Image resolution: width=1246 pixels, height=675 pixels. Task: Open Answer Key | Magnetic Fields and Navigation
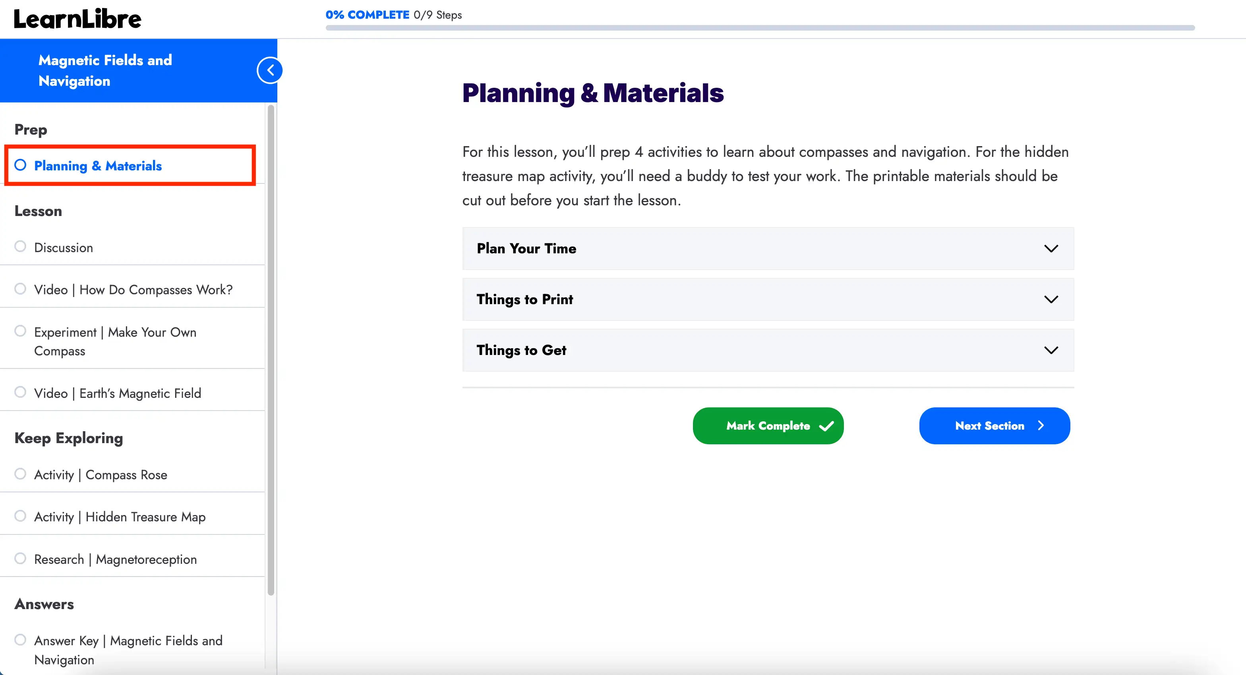click(128, 650)
